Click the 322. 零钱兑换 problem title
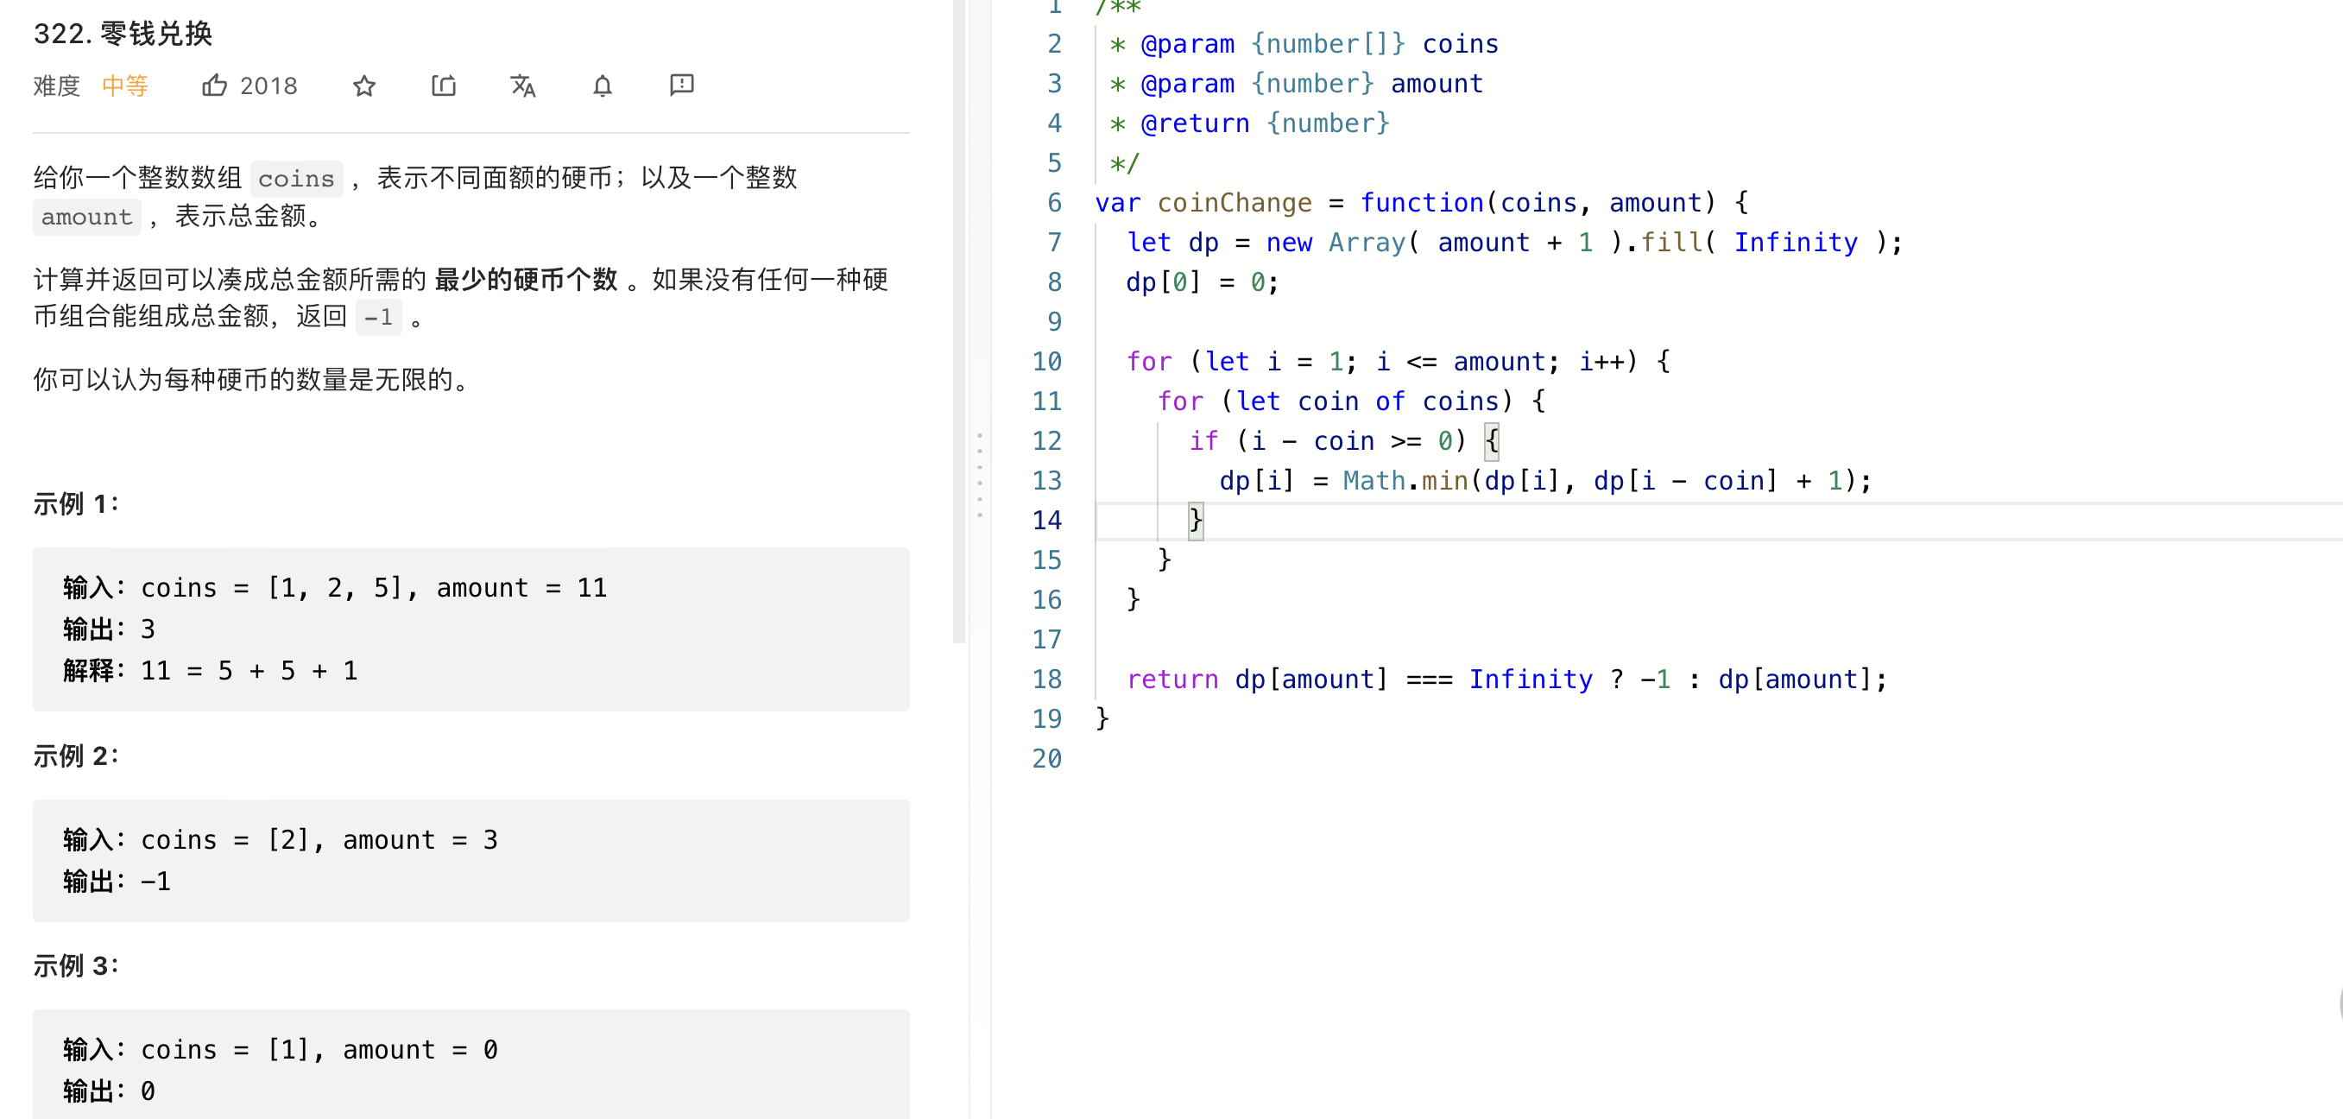 [123, 34]
